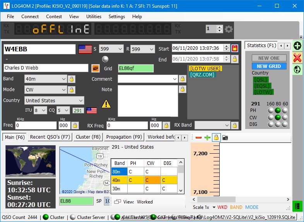Click the 7,200 kHz band map scale
Image resolution: width=304 pixels, height=222 pixels.
(200, 154)
